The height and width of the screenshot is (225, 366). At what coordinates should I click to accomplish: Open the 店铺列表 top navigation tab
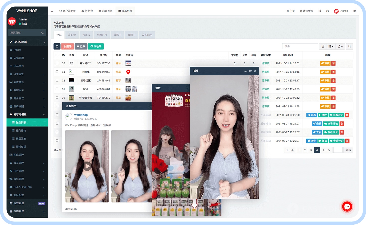point(105,11)
